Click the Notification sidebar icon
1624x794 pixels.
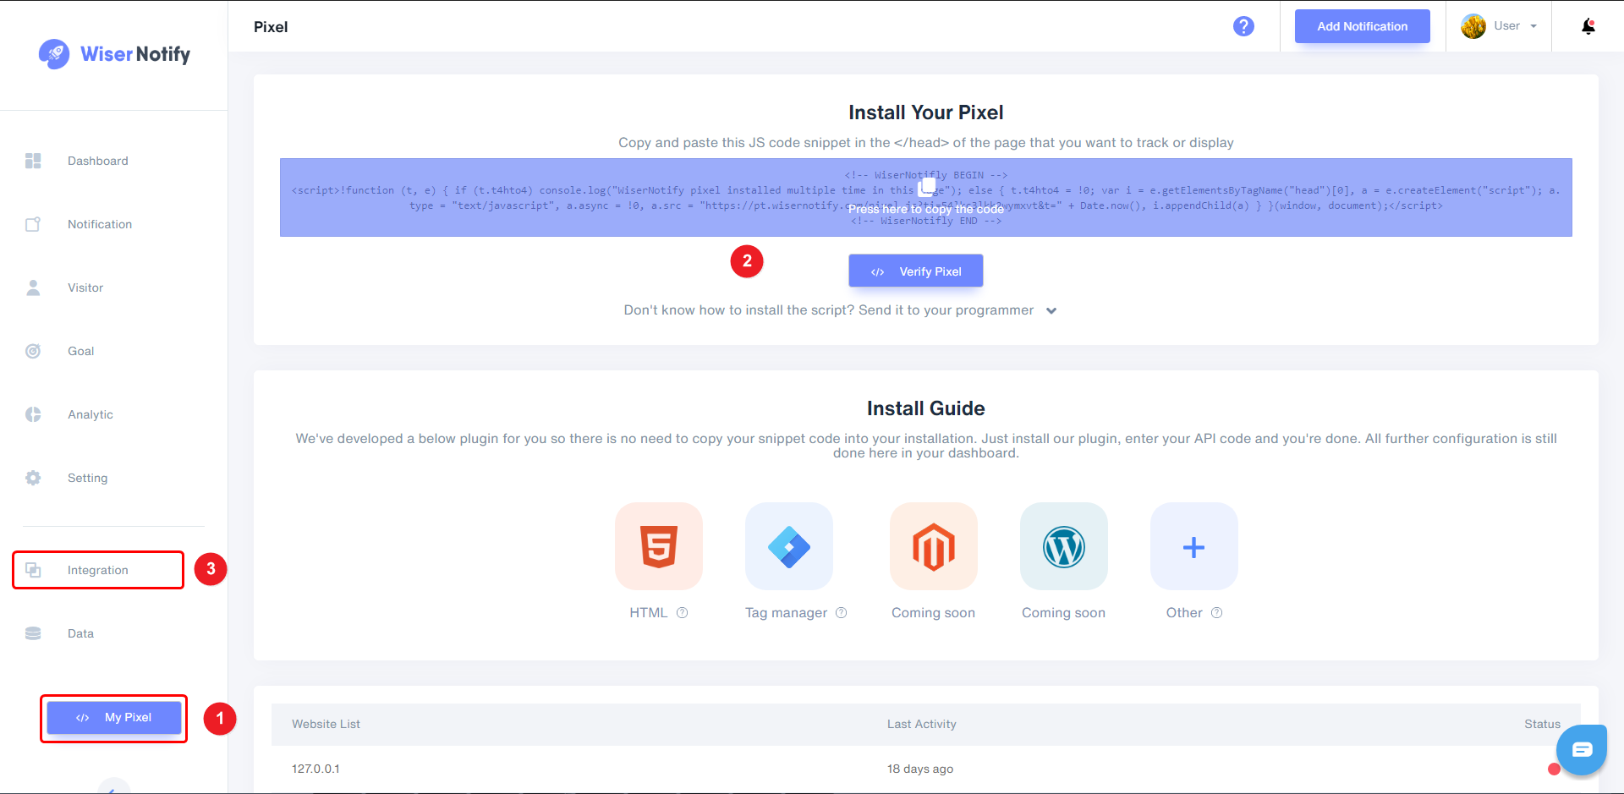click(x=33, y=224)
